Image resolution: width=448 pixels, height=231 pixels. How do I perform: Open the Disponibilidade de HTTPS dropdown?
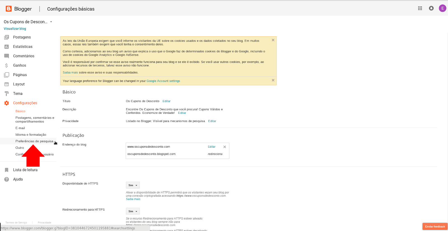[133, 185]
